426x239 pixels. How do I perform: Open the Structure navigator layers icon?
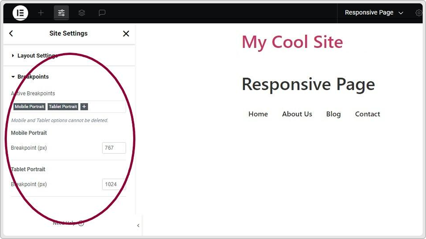coord(82,13)
